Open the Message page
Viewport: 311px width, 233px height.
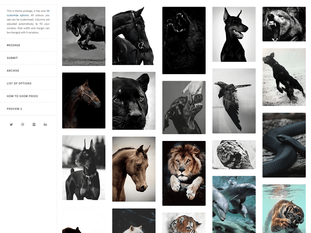[14, 45]
